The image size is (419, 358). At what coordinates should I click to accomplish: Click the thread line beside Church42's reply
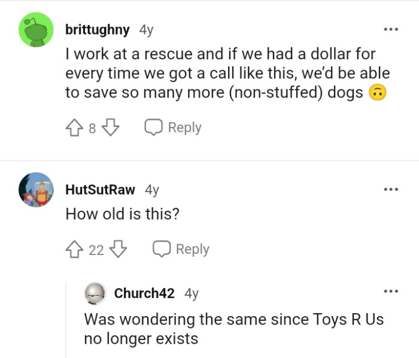pyautogui.click(x=66, y=317)
